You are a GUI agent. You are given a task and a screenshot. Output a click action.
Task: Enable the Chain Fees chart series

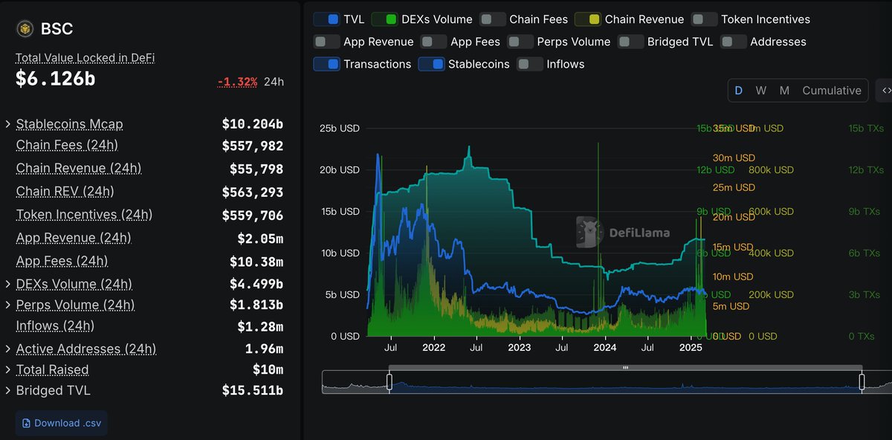pos(493,19)
